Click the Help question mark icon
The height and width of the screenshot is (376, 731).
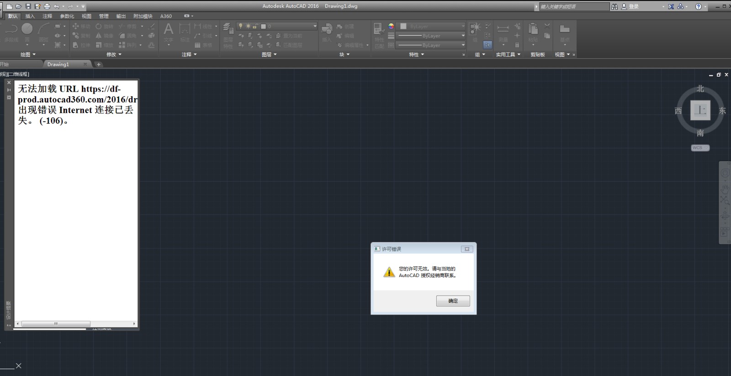coord(698,6)
